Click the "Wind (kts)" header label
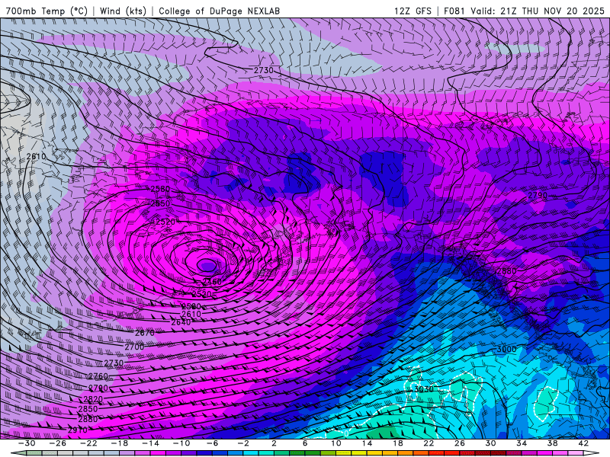This screenshot has height=457, width=610. tap(123, 11)
